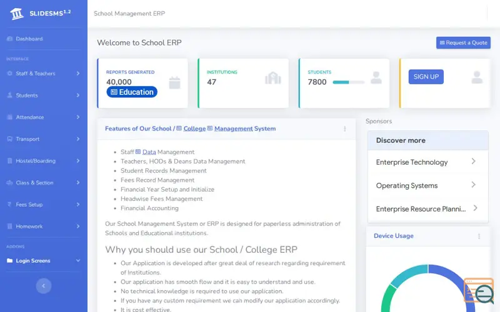This screenshot has width=500, height=312.
Task: Click the 'Discover more' panel heading
Action: (x=401, y=140)
